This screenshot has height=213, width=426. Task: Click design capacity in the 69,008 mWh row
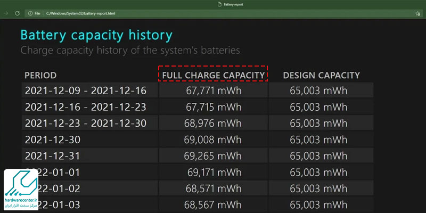point(318,140)
